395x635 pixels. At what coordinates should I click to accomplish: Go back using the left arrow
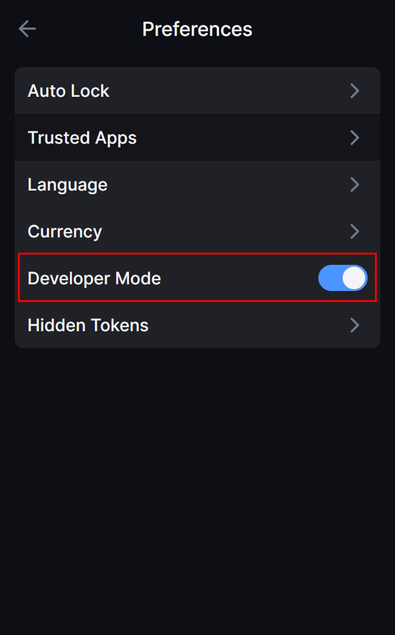(27, 29)
